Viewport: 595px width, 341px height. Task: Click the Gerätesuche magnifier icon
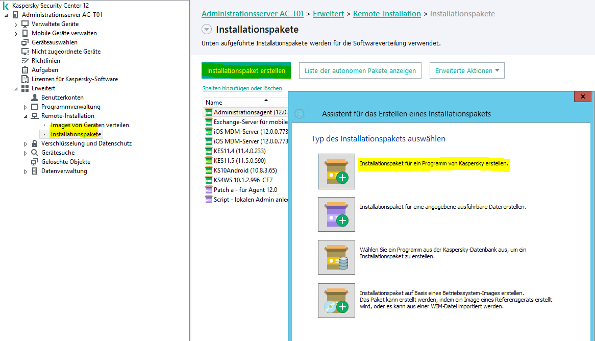coord(35,153)
